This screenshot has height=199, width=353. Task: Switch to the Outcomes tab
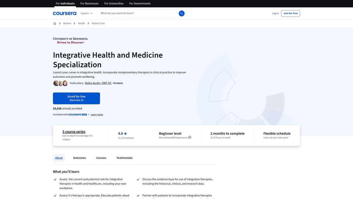tap(79, 158)
